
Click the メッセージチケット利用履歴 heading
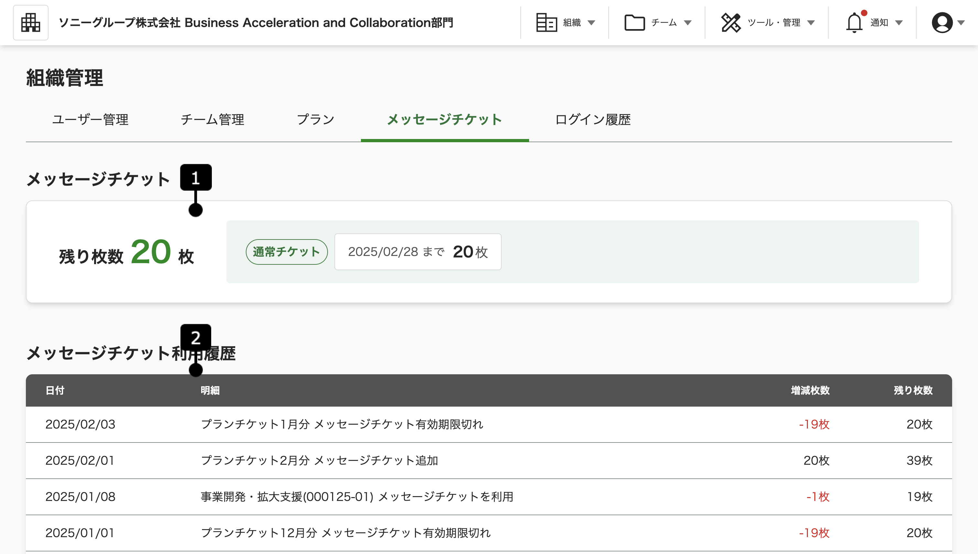point(131,353)
